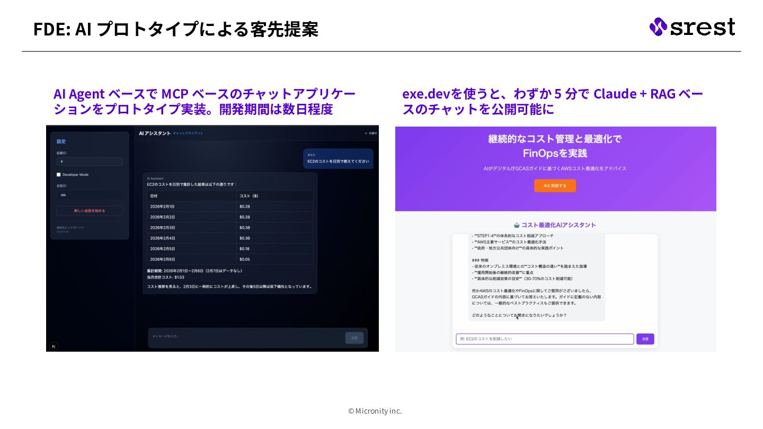Click the 2026年2月2日 table cell

[192, 217]
